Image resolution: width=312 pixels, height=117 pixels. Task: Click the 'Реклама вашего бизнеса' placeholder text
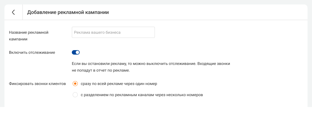pyautogui.click(x=97, y=32)
